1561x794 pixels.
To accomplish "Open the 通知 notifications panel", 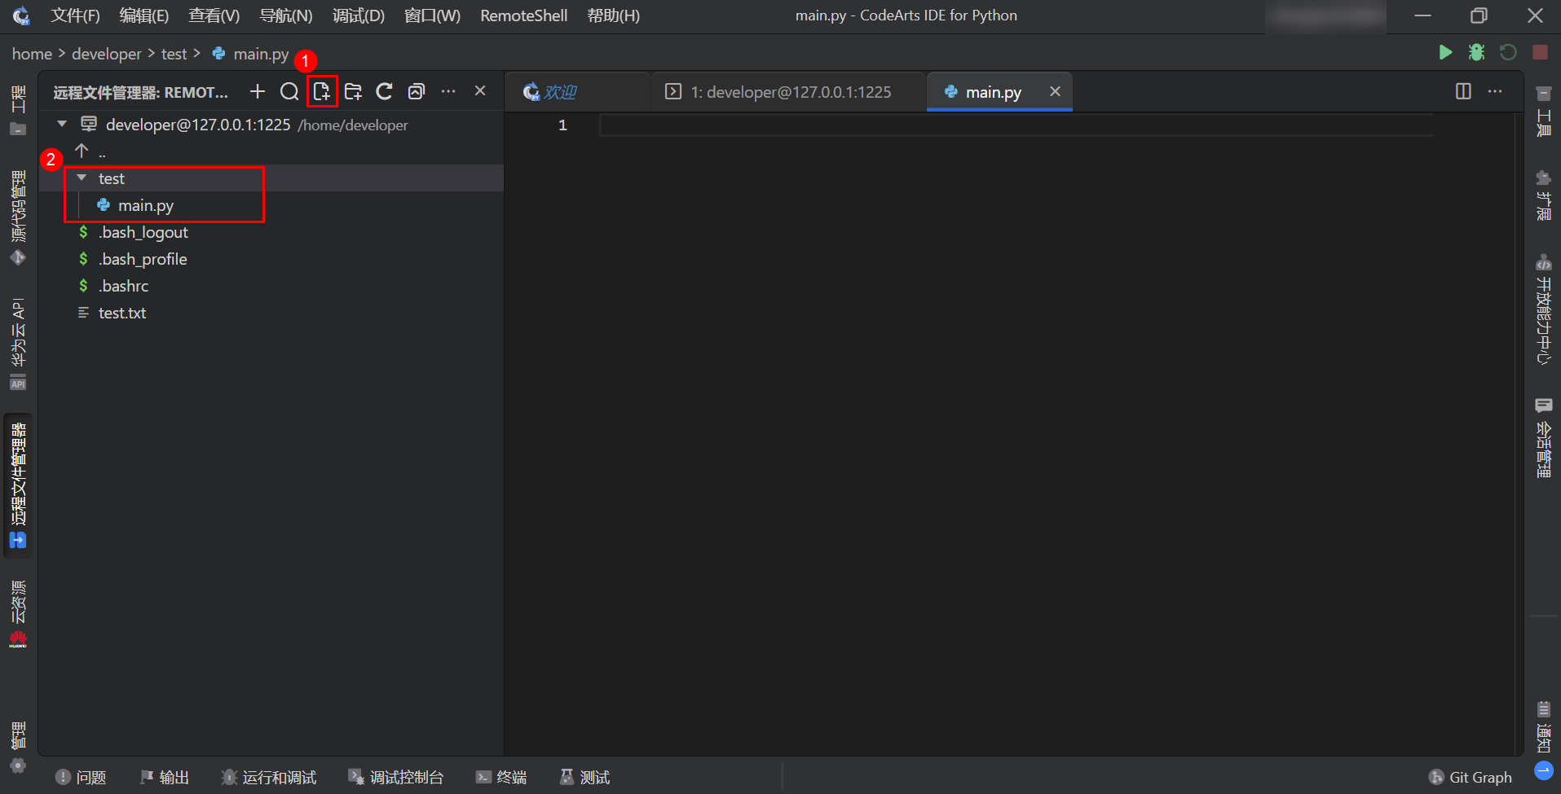I will [x=1543, y=727].
